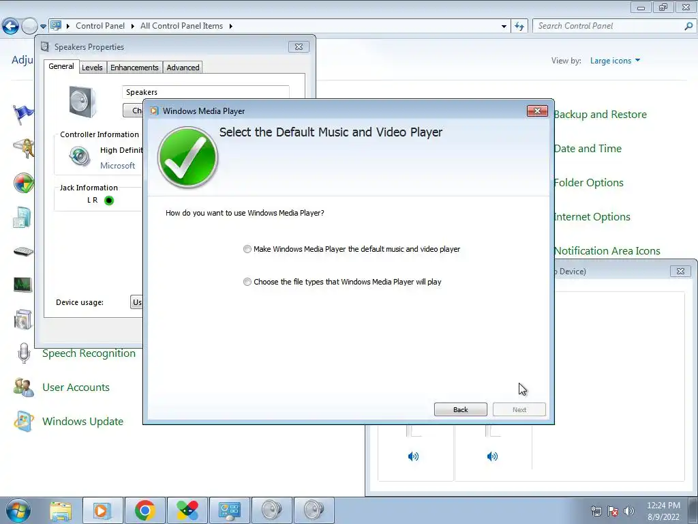Viewport: 698px width, 524px height.
Task: Click the Windows flag control panel icon
Action: tap(24, 115)
